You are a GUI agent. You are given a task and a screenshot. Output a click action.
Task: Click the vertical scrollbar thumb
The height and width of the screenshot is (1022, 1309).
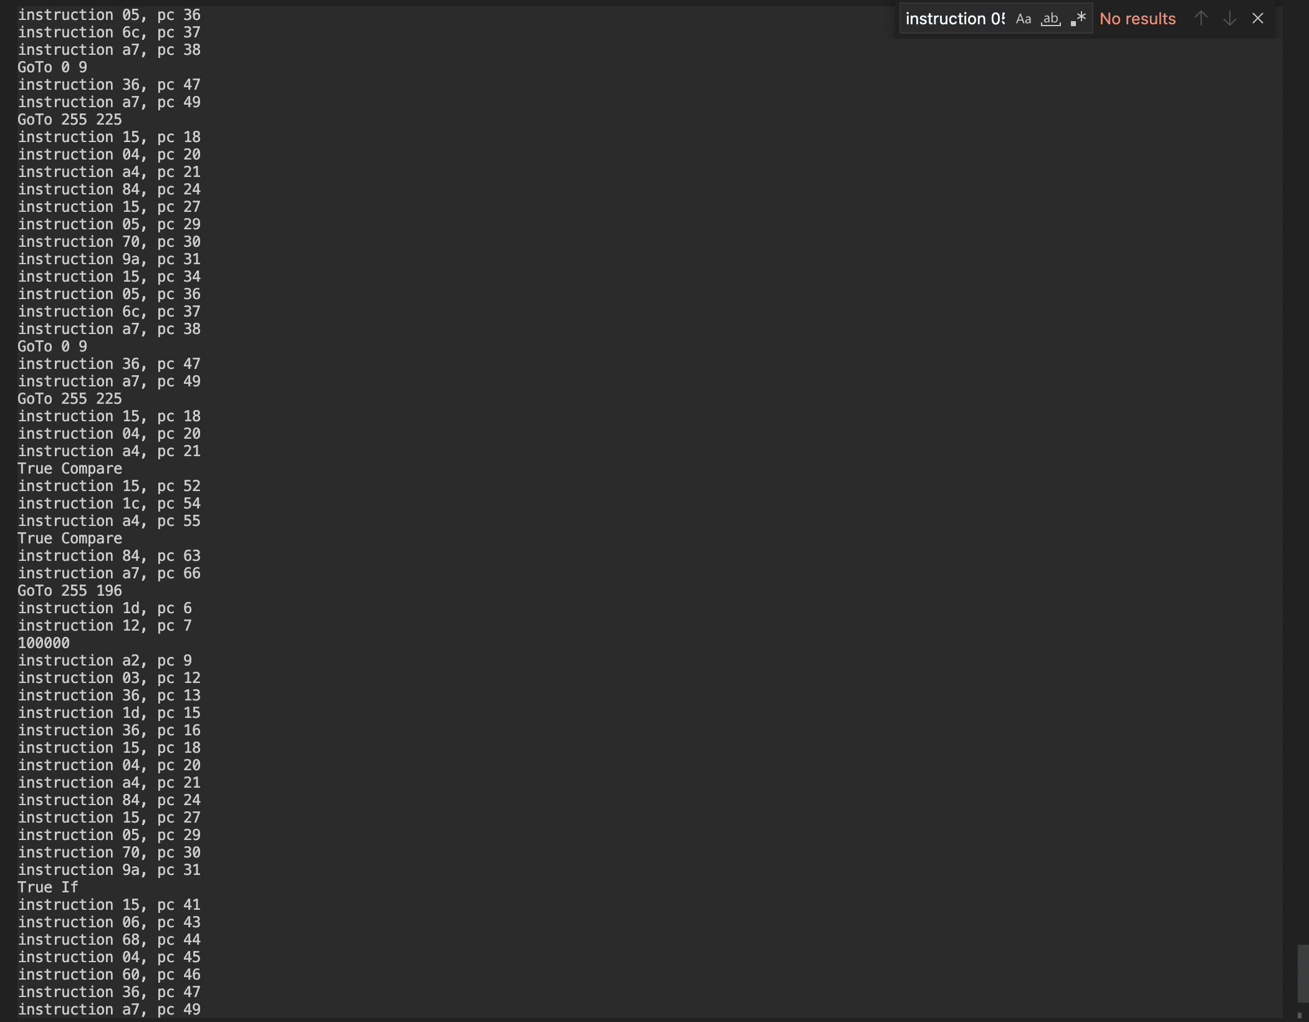coord(1302,972)
